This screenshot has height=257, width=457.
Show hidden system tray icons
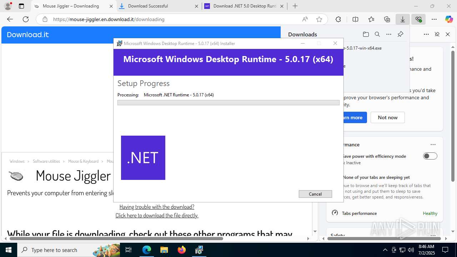(x=385, y=250)
